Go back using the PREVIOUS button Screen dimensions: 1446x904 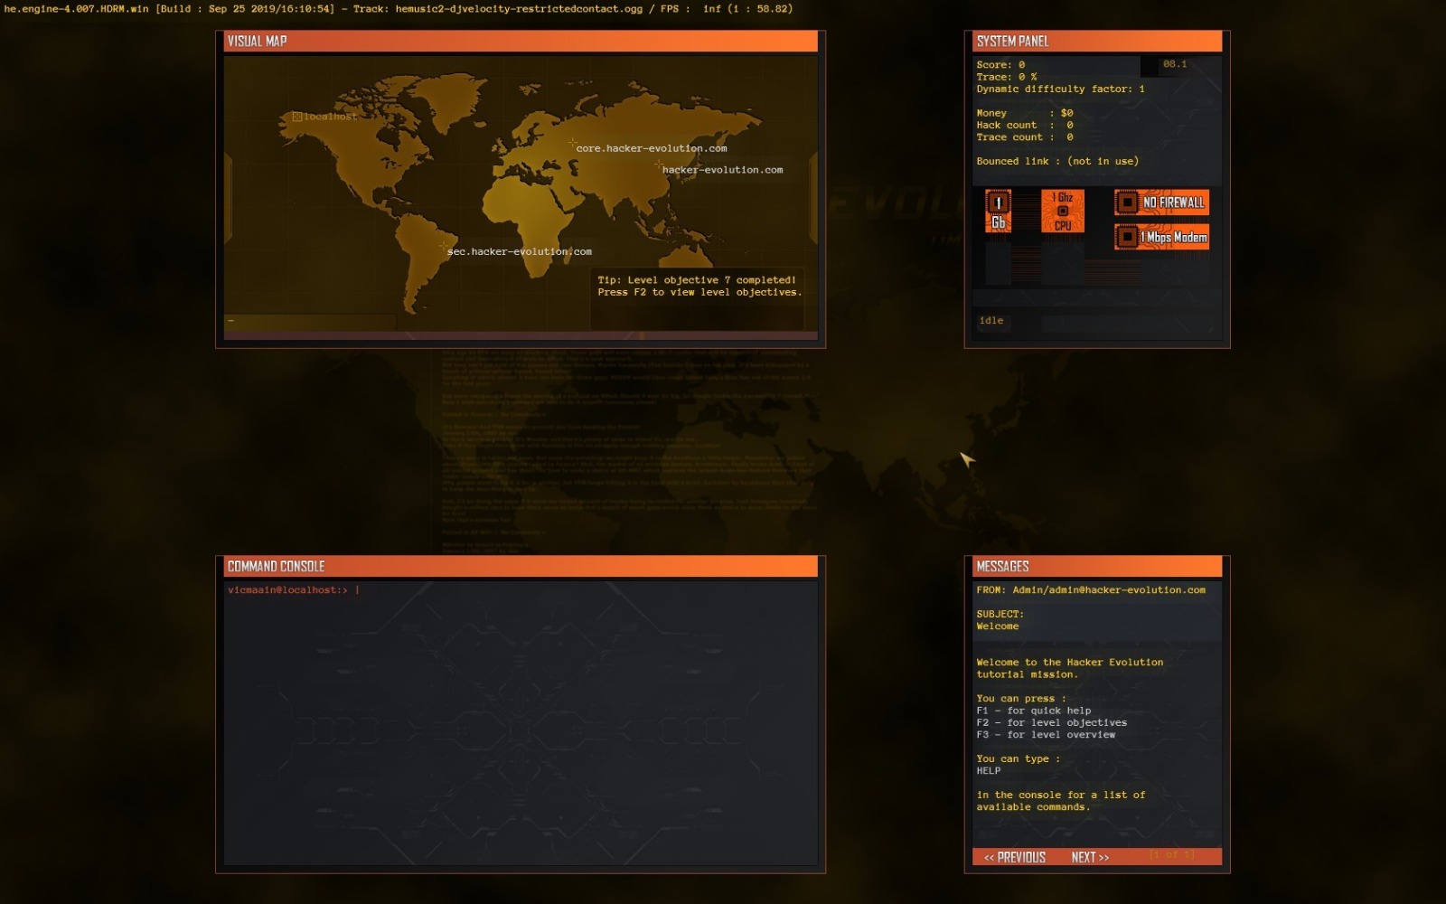[1013, 857]
